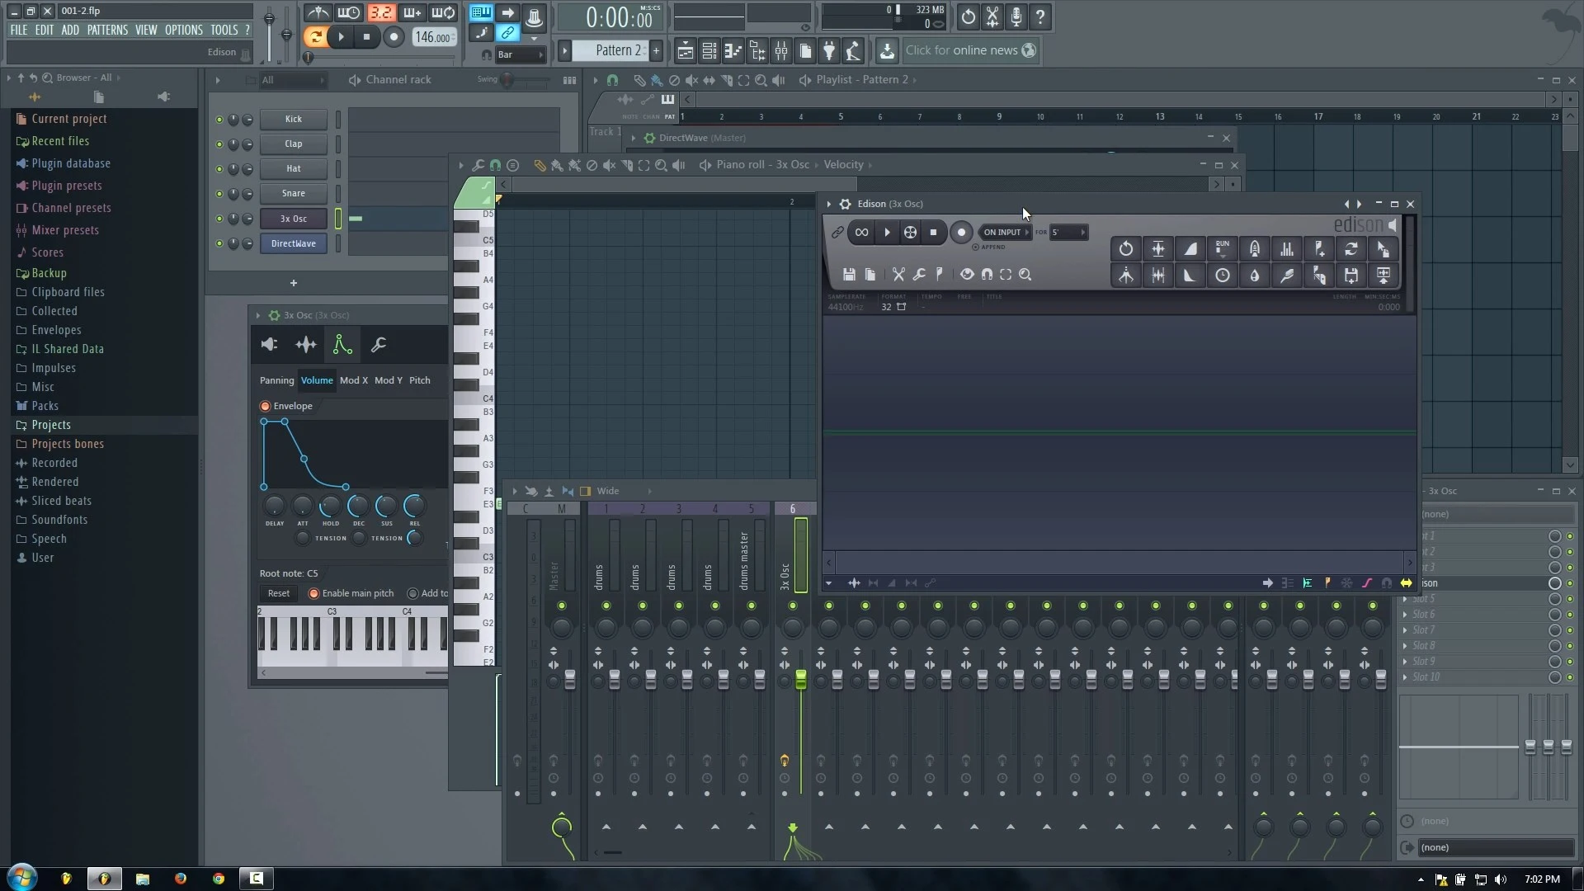This screenshot has height=891, width=1584.
Task: Click the 3x Osc channel in mixer
Action: [791, 555]
